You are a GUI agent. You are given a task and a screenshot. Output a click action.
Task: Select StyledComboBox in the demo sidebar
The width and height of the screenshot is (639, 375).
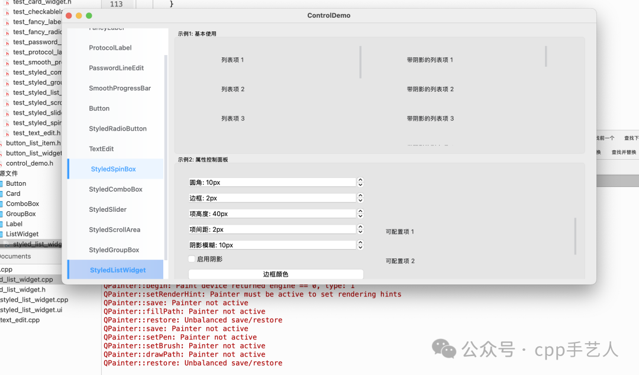116,189
